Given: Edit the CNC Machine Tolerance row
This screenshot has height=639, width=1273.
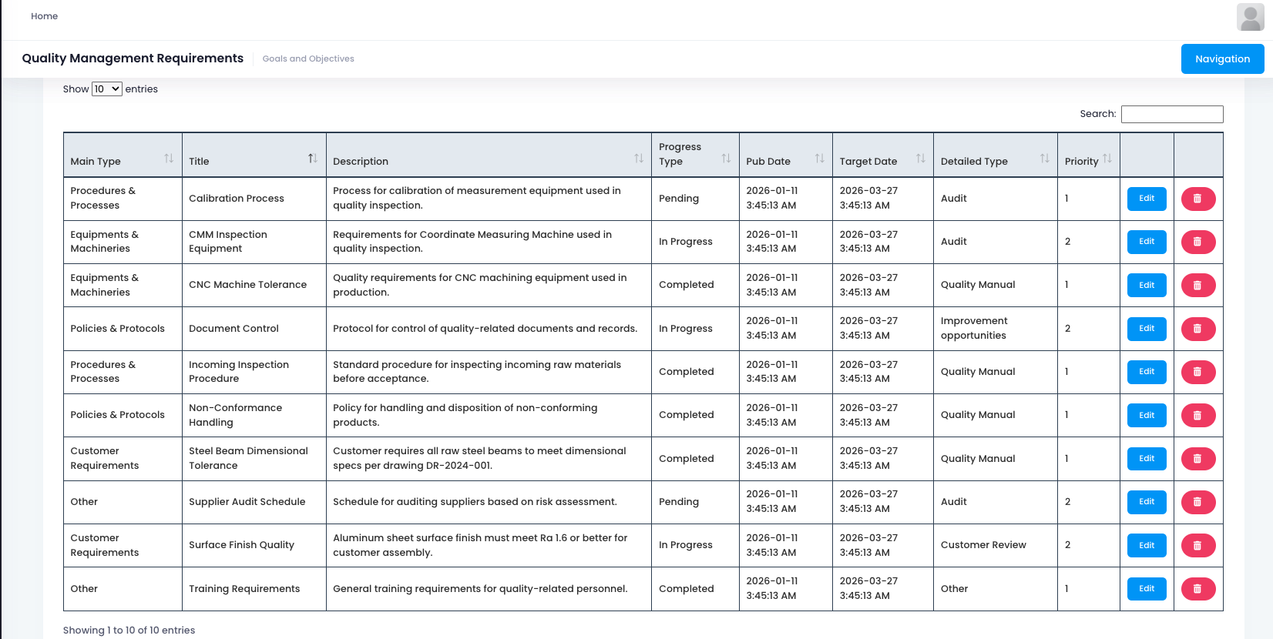Looking at the screenshot, I should (x=1146, y=285).
